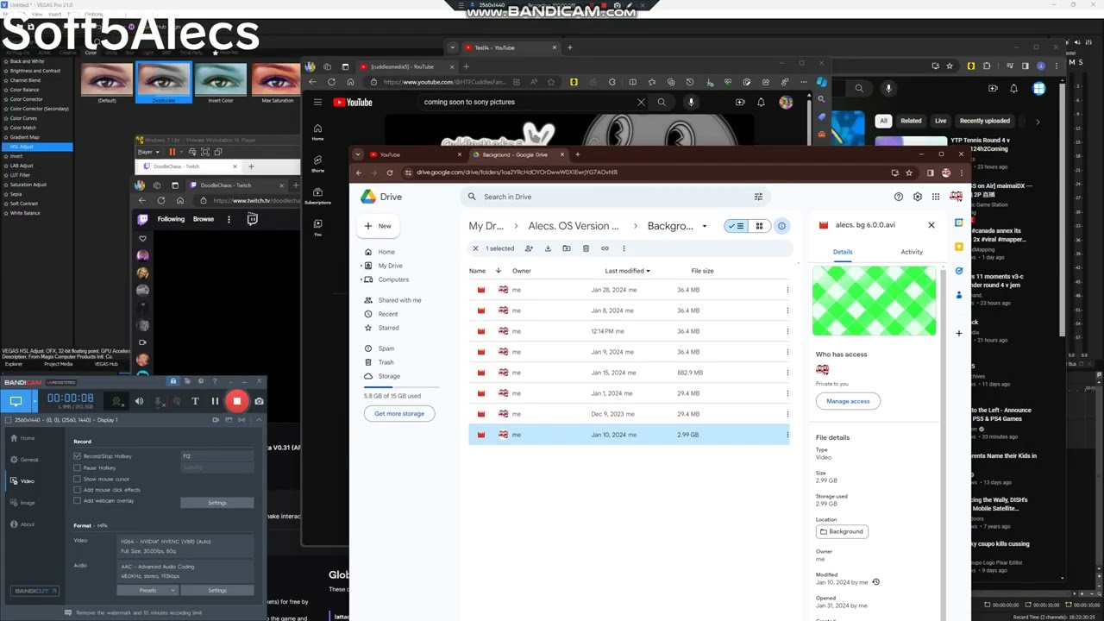Click Download icon in Drive selection toolbar

tap(547, 248)
